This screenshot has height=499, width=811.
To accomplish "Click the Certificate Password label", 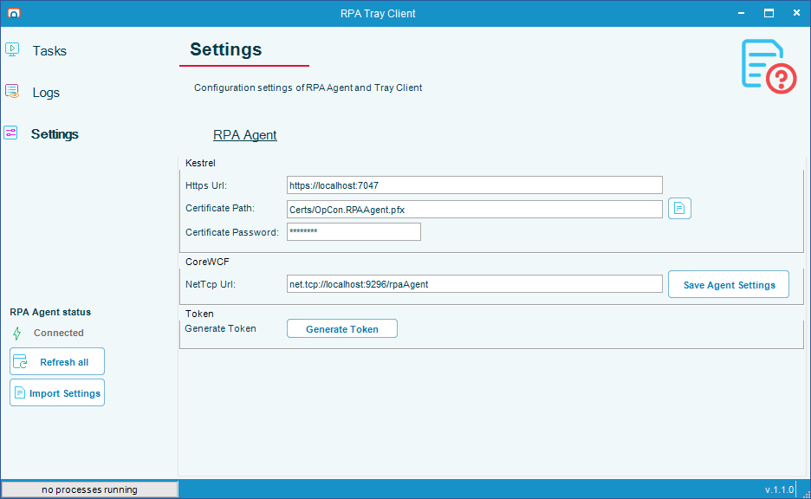I will point(231,232).
